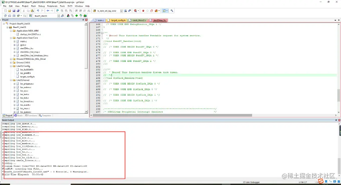Switch to the target_config.h editor tab

tap(117, 20)
